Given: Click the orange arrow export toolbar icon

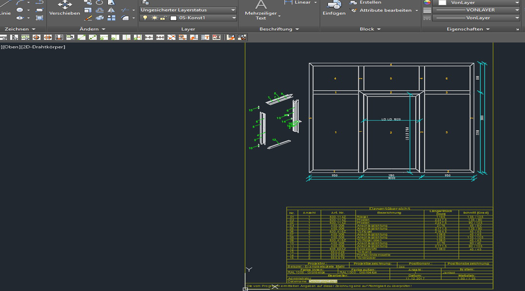Looking at the screenshot, I should (x=231, y=37).
